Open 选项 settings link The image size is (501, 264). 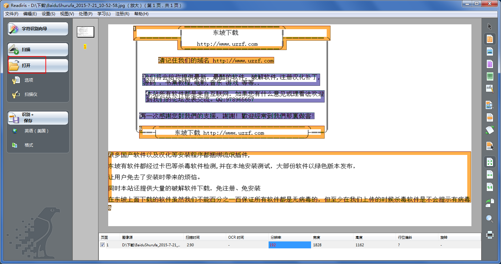[29, 80]
